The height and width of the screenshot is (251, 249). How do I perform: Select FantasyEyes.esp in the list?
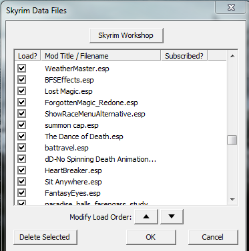click(73, 193)
